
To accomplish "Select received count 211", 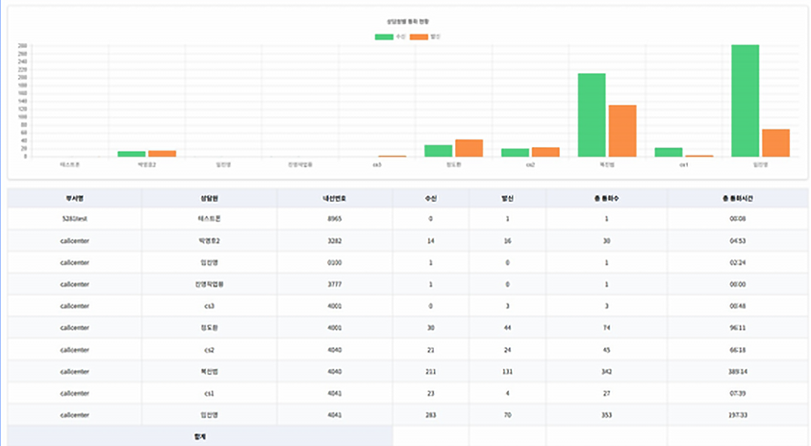I will [430, 372].
